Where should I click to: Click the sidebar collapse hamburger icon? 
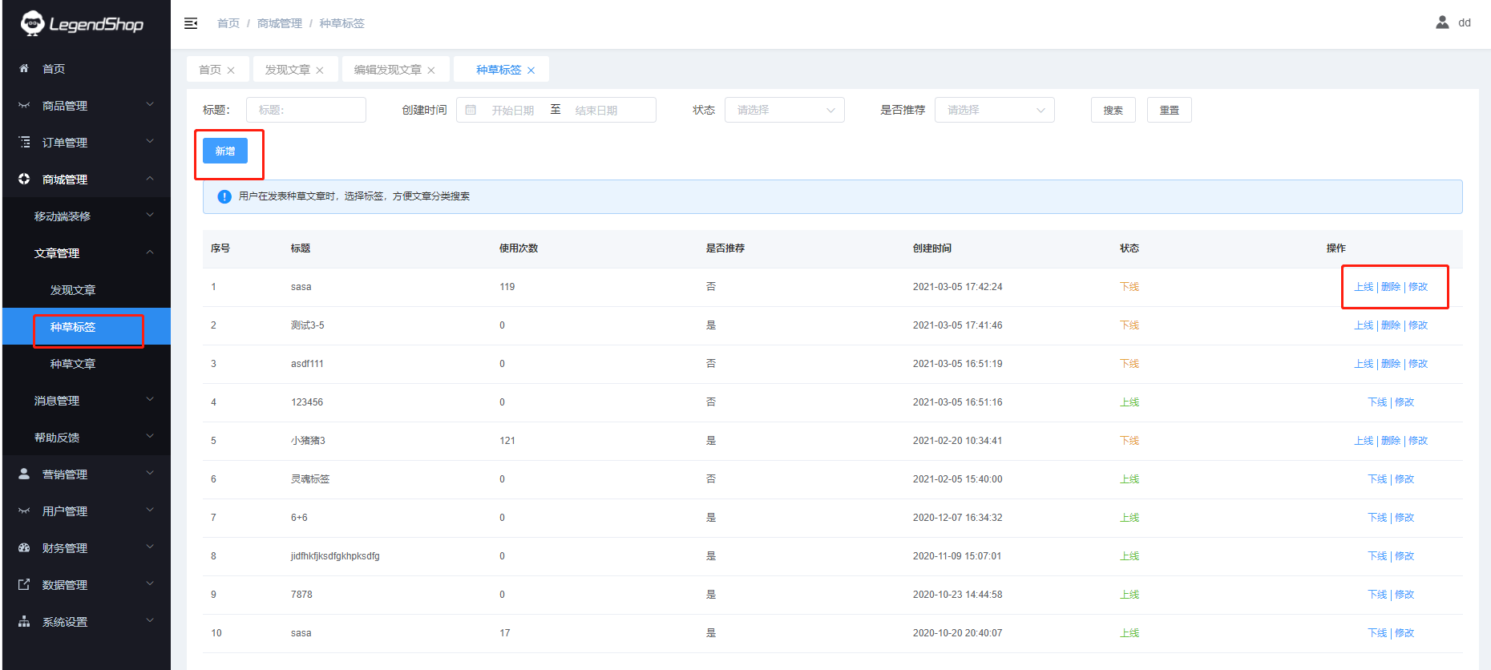[x=191, y=23]
